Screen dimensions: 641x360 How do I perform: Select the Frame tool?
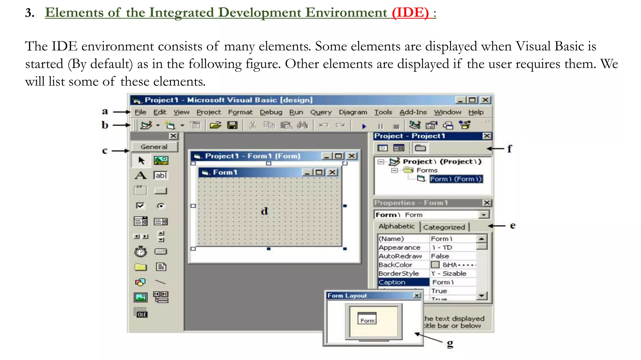pos(140,190)
